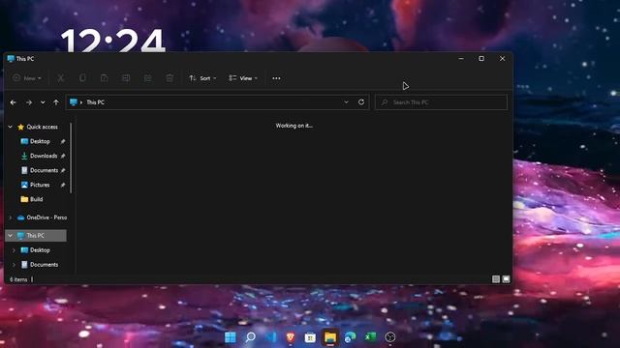The width and height of the screenshot is (620, 348).
Task: Open the last round taskbar app icon
Action: coord(390,337)
